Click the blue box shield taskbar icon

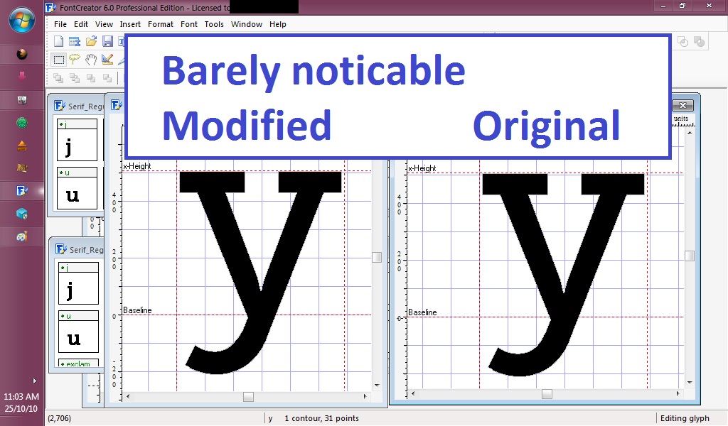pos(22,214)
